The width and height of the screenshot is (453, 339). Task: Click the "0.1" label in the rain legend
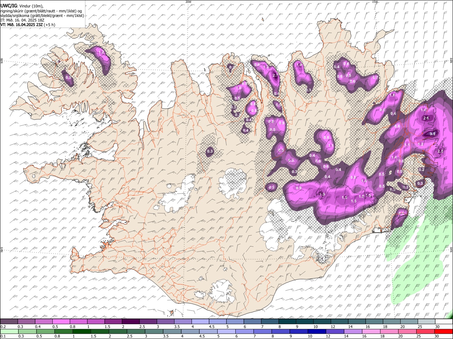pos(3,336)
